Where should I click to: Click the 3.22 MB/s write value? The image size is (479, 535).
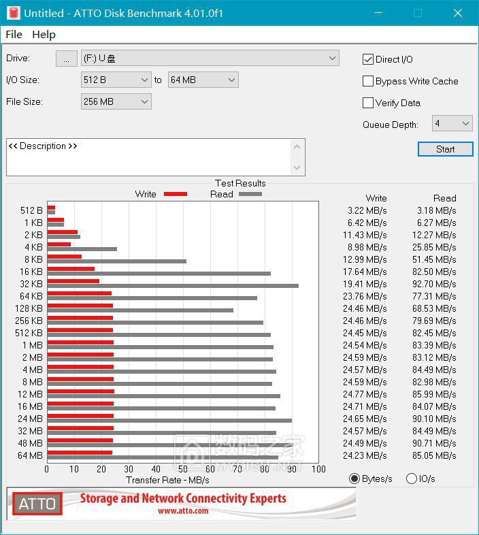tap(367, 210)
